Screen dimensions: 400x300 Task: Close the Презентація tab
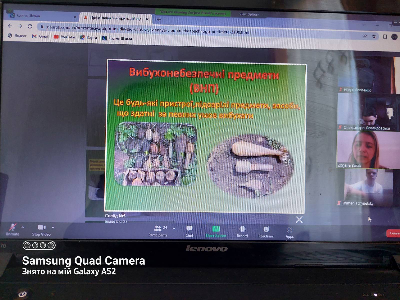click(147, 19)
